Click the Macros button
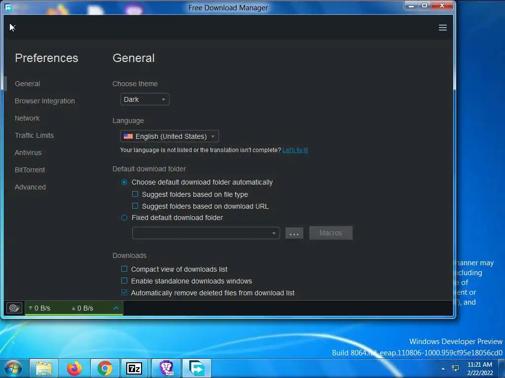 [331, 233]
